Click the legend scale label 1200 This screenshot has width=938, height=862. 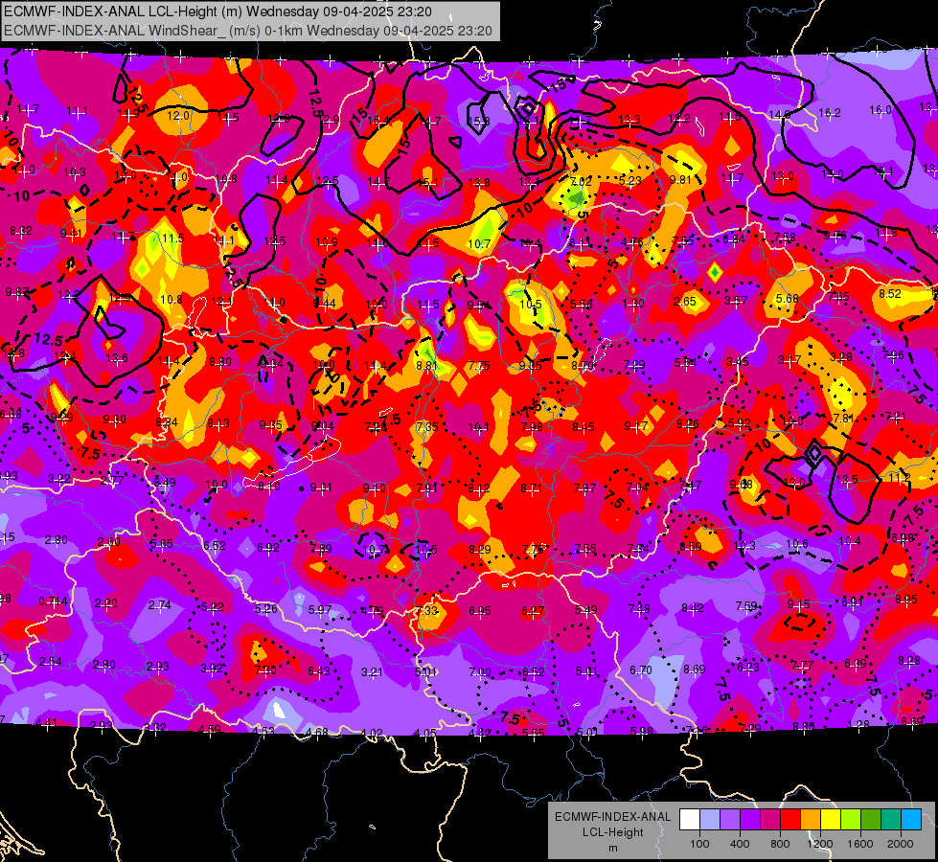pyautogui.click(x=820, y=844)
